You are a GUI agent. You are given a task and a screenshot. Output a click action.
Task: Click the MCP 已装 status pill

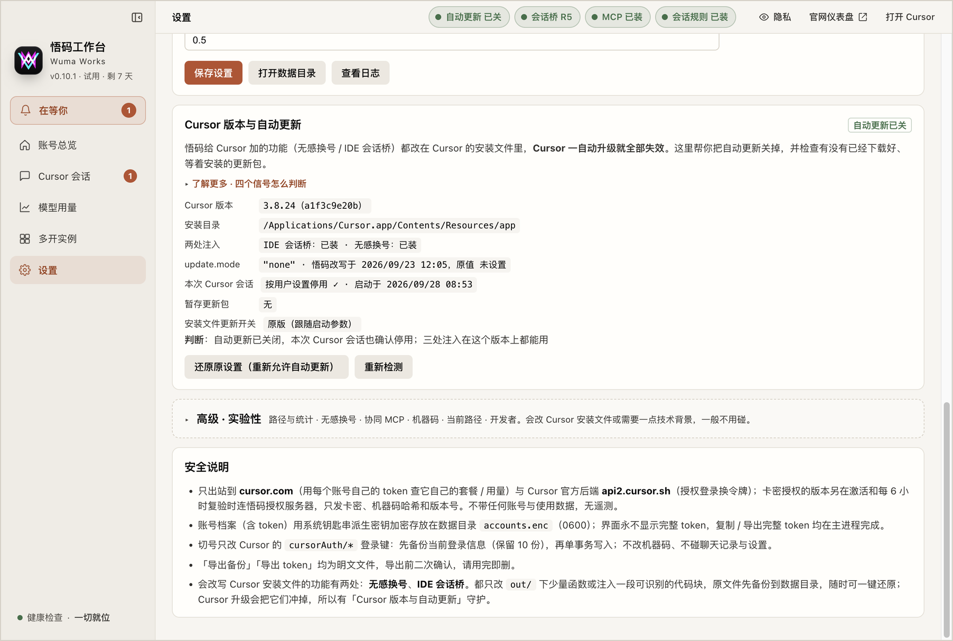(618, 17)
